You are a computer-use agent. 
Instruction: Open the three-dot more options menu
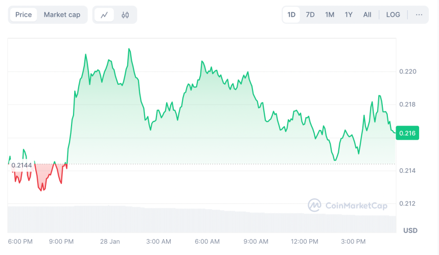click(x=419, y=15)
